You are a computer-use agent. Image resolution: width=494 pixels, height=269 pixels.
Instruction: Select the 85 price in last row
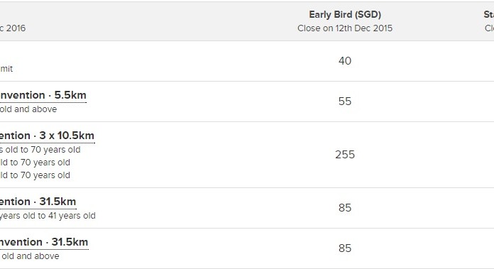[345, 248]
